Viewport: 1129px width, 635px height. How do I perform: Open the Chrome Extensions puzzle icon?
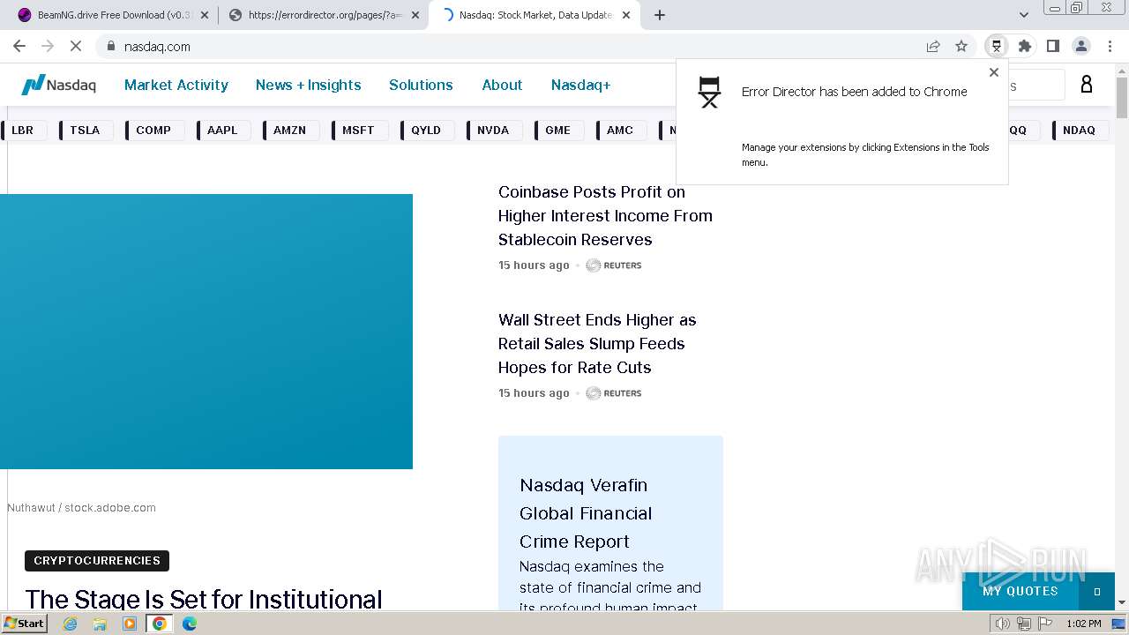pyautogui.click(x=1025, y=46)
